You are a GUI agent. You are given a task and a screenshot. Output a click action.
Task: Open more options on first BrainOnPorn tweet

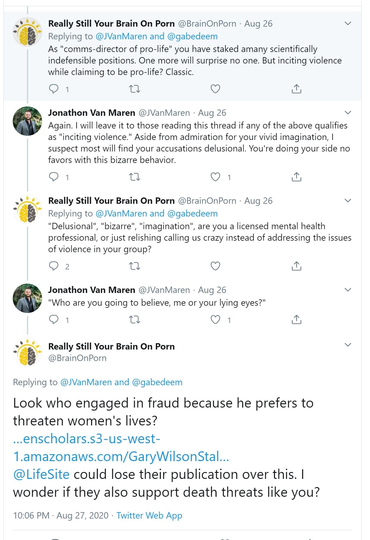[x=348, y=23]
